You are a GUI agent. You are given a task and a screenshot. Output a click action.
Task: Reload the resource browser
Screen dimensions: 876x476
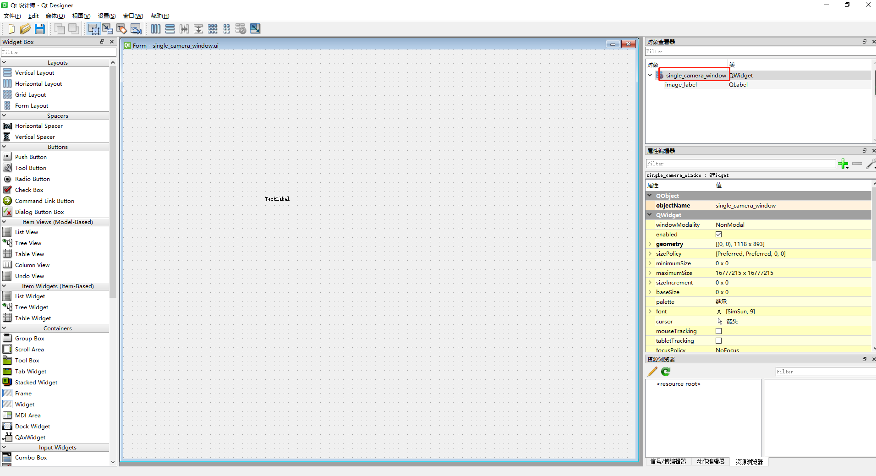[x=665, y=372]
